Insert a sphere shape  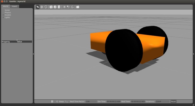point(55,7)
